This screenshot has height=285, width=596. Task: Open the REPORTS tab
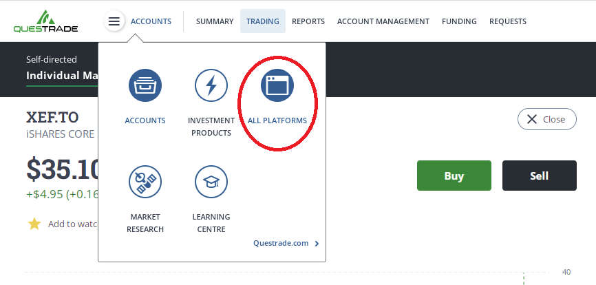coord(308,21)
